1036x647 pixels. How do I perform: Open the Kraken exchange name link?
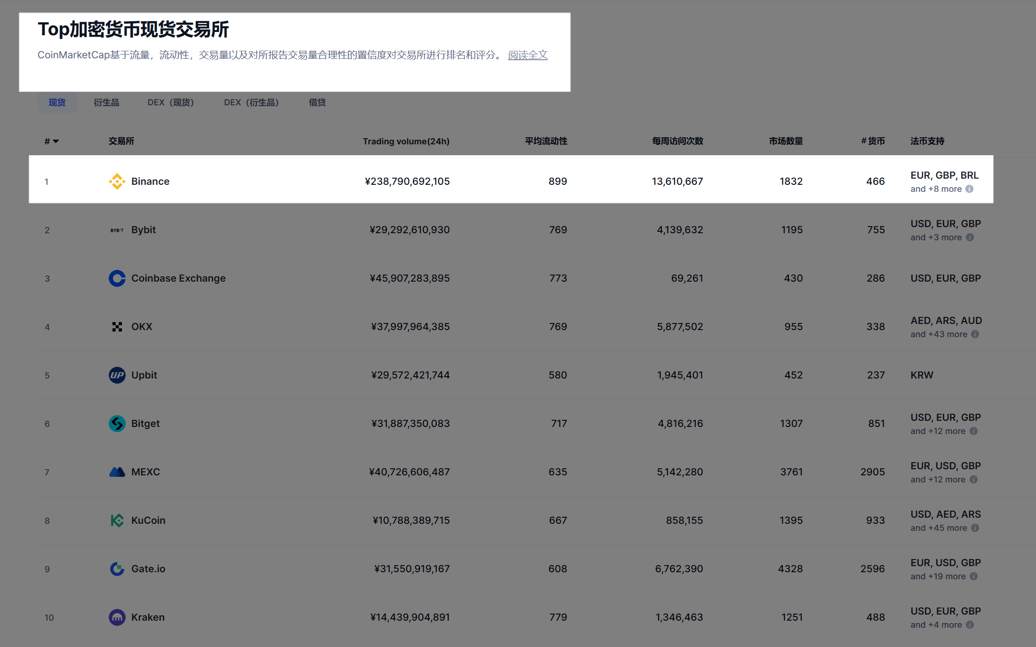(148, 617)
